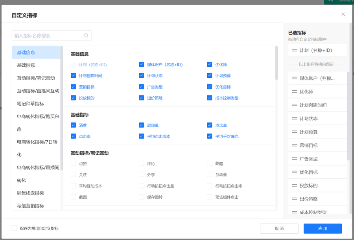Screen dimensions: 354x240
Task: Click drag handle icon for 计划（名称+ID）
Action: 294,50
